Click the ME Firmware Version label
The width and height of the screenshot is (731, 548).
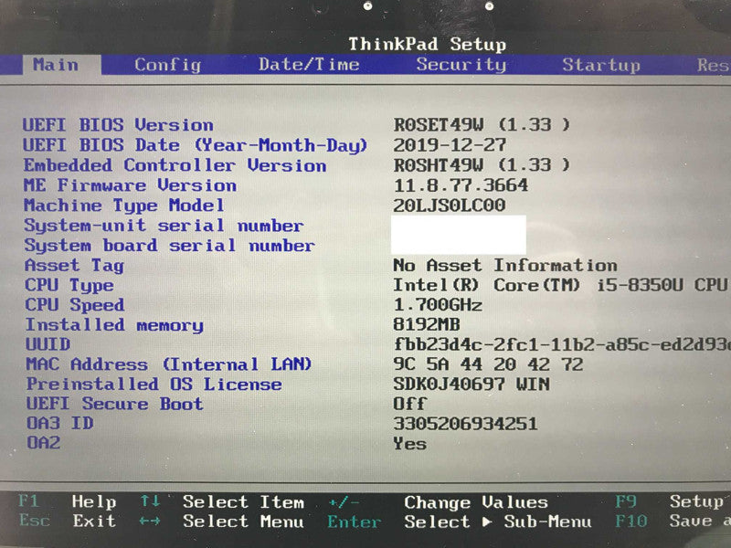click(x=130, y=185)
